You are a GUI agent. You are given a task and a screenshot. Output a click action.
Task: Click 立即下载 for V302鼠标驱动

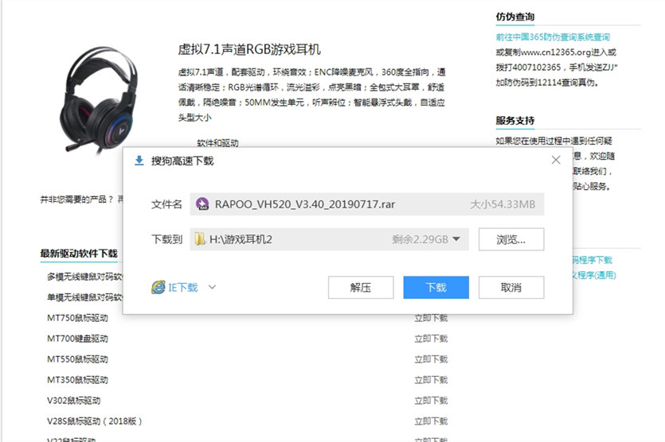tap(431, 400)
